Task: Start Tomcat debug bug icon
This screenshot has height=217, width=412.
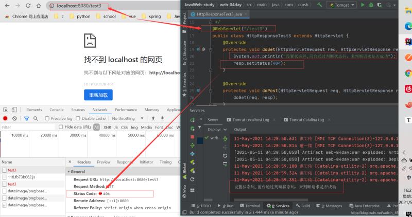Action: (371, 5)
